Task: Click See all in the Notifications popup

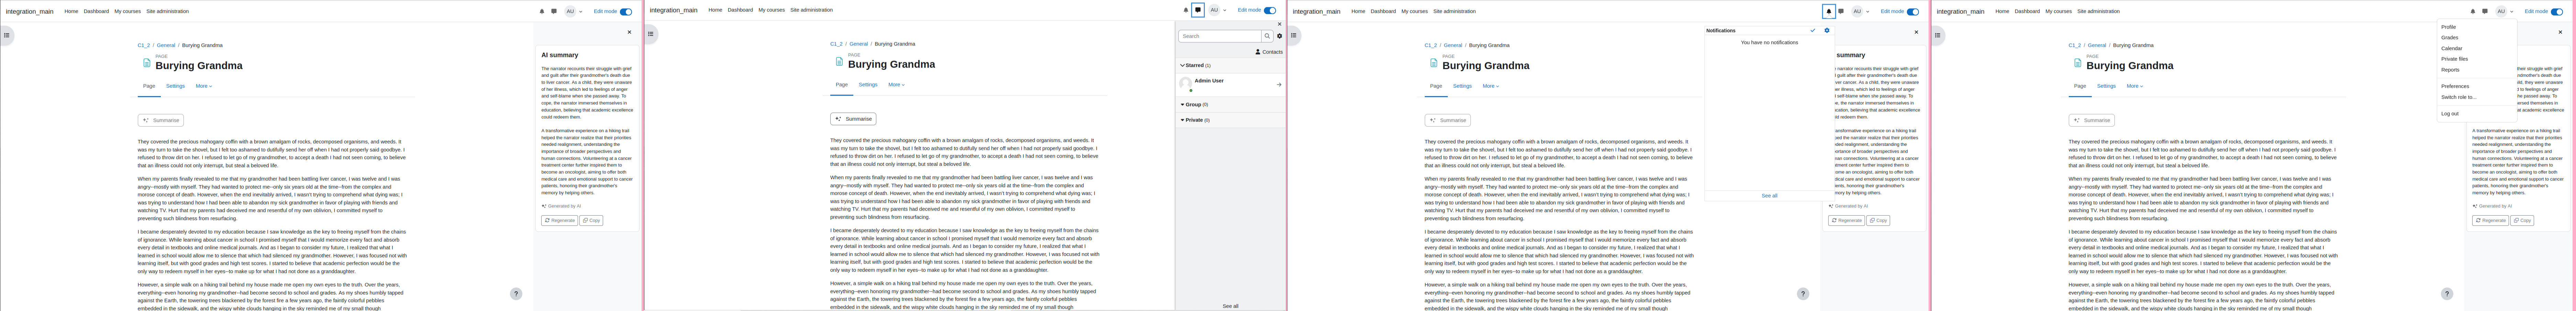Action: 1769,196
